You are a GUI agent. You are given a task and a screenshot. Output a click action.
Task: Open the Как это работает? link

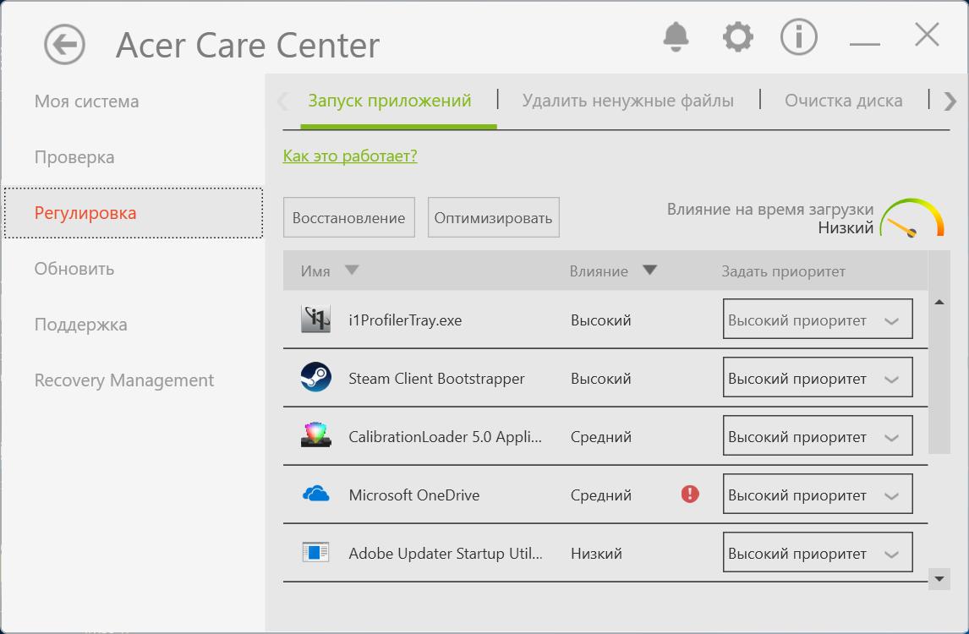[350, 156]
